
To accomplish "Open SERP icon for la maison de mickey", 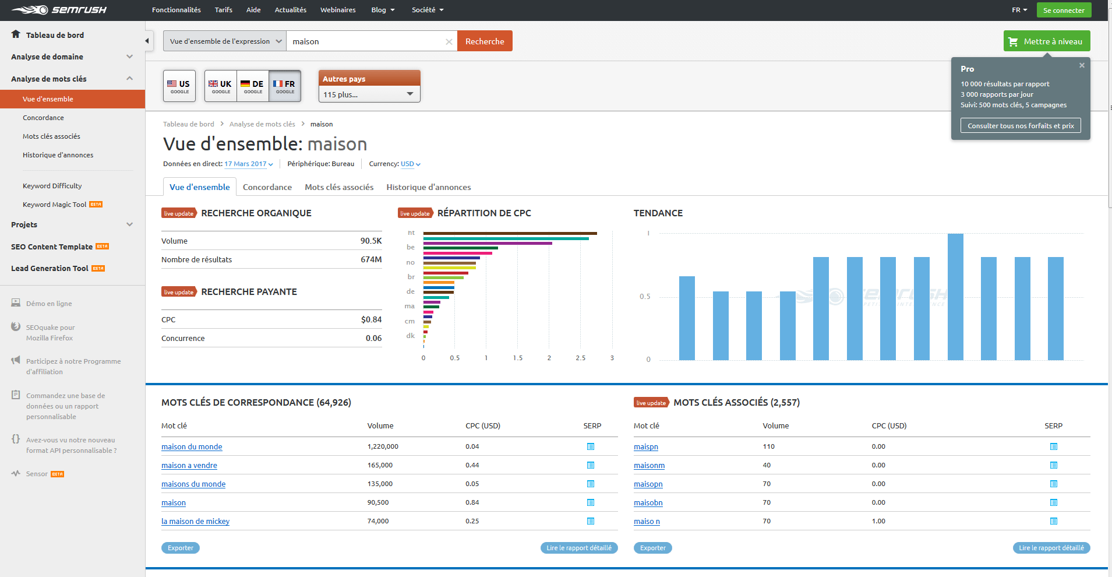I will tap(591, 521).
